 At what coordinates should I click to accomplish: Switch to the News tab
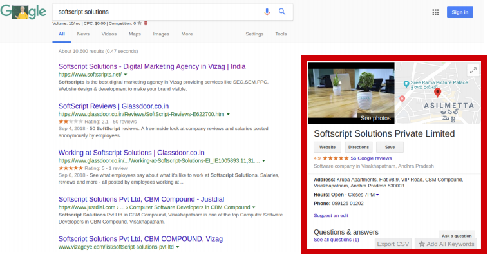(83, 34)
